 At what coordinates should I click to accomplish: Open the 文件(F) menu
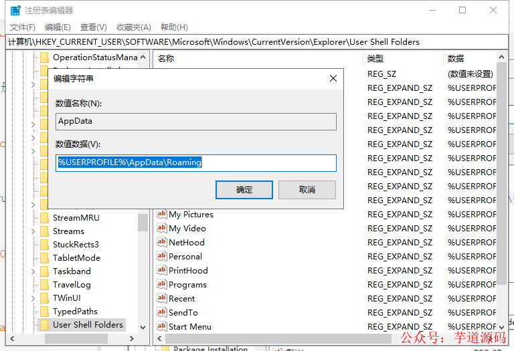coord(22,27)
